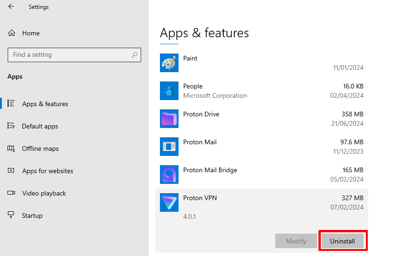Select the Startup sidebar icon
411x256 pixels.
pos(11,216)
